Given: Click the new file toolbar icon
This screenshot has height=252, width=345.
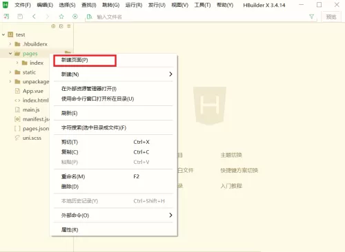Looking at the screenshot, I should 6,17.
